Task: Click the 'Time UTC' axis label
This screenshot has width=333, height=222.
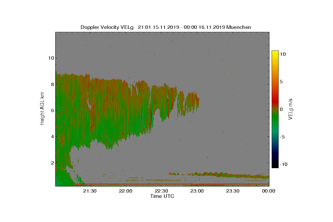Action: pos(162,196)
